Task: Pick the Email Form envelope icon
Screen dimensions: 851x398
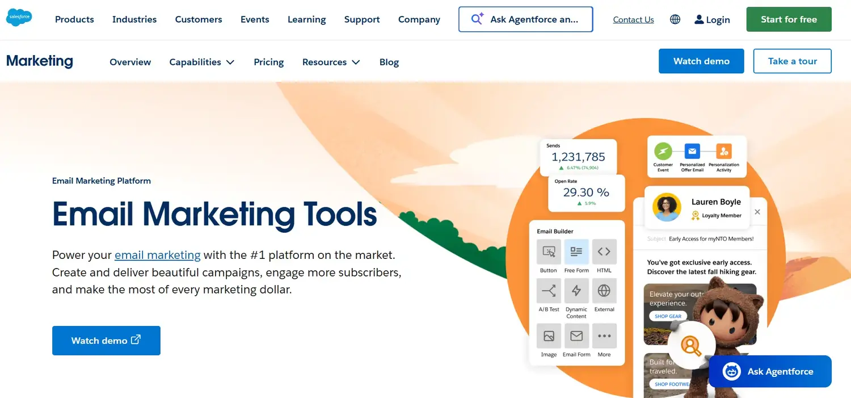Action: coord(576,336)
